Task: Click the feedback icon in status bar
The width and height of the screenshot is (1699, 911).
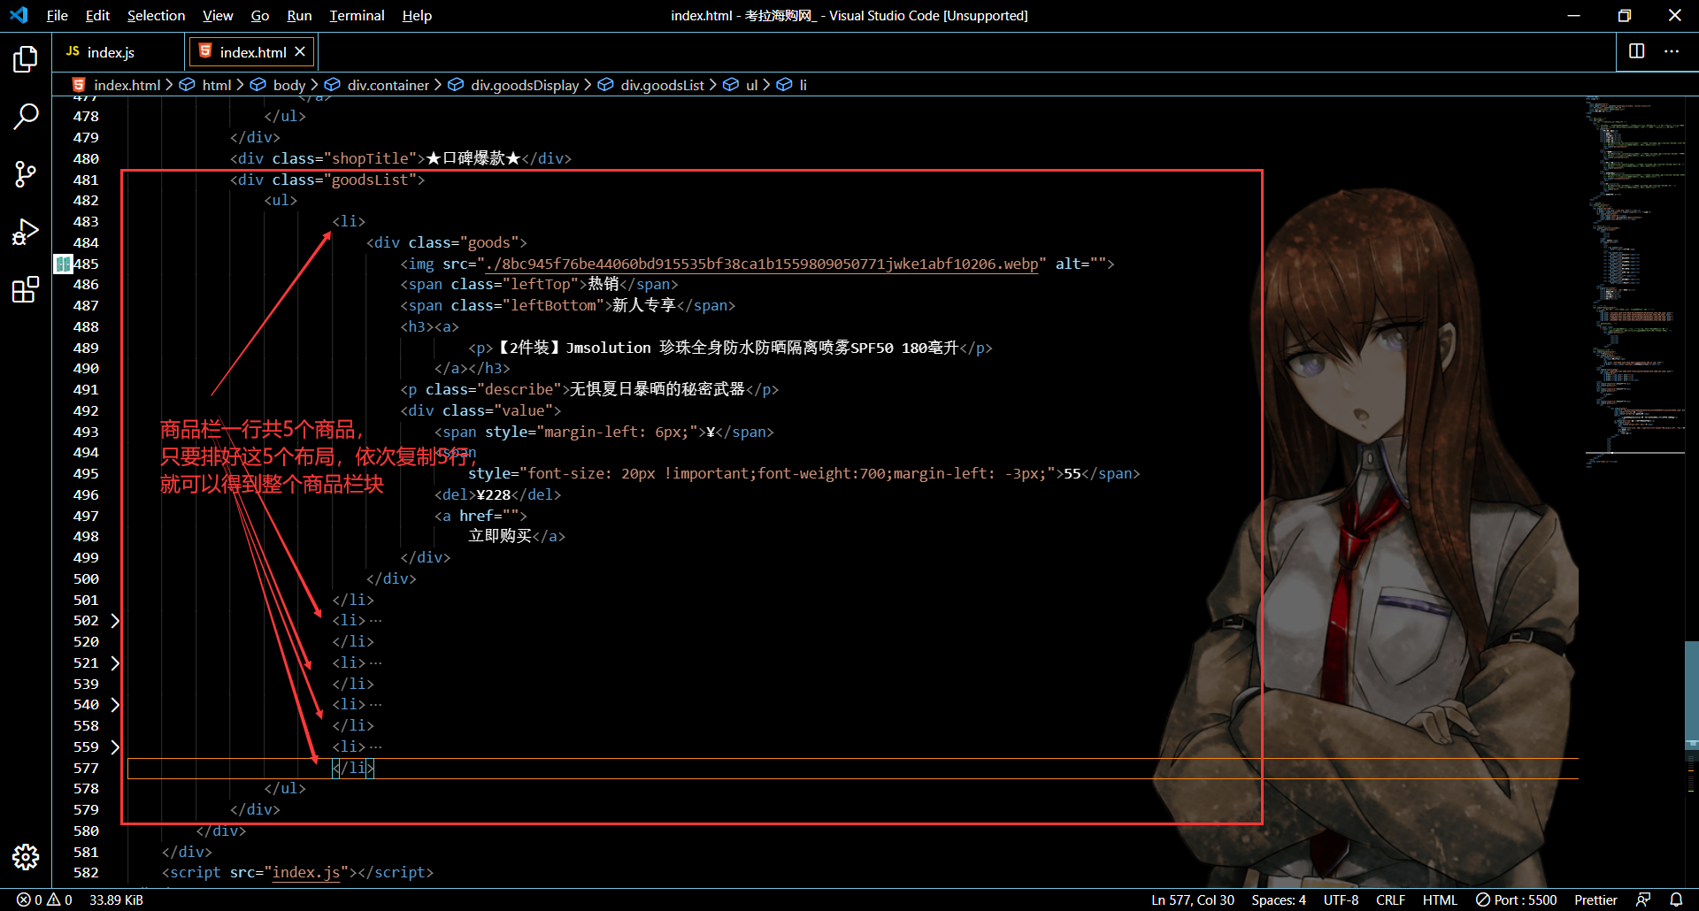Action: click(x=1643, y=900)
